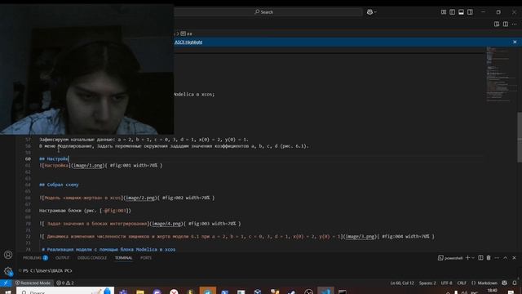Screen dimensions: 522x294
Task: Open the errors and warnings counter
Action: pos(65,283)
